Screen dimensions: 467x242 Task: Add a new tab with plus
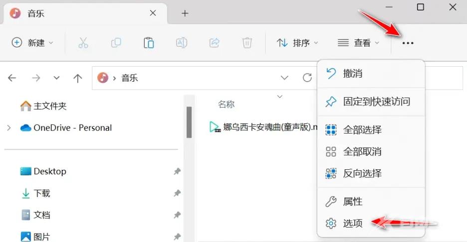(185, 13)
